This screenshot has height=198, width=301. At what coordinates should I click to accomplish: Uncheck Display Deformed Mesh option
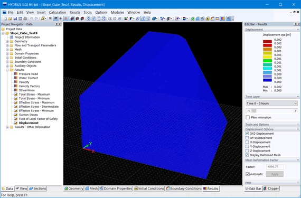click(x=247, y=155)
